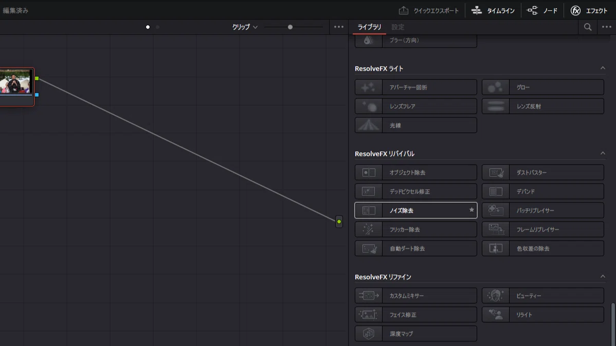This screenshot has width=616, height=346.
Task: Click the Frame Replacer icon
Action: coord(495,229)
